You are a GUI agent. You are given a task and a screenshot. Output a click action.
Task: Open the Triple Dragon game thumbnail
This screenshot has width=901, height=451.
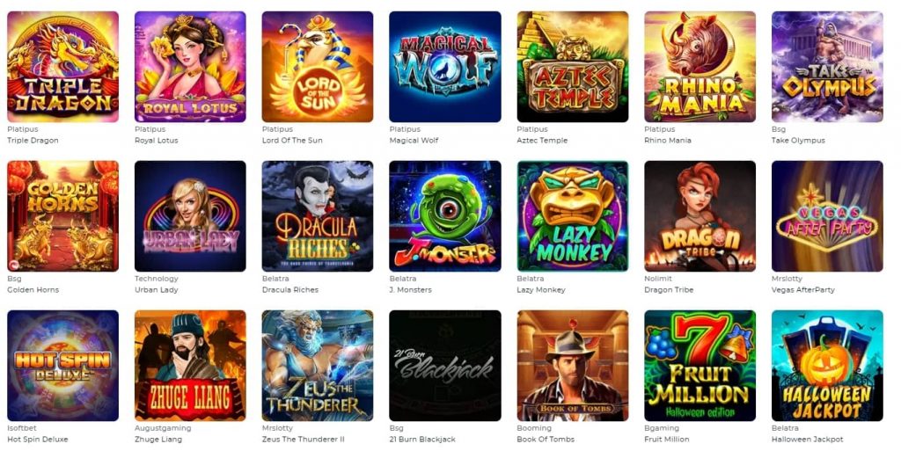62,67
